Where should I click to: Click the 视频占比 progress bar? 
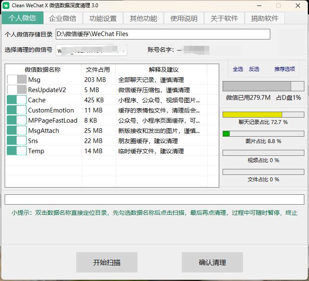[x=263, y=153]
